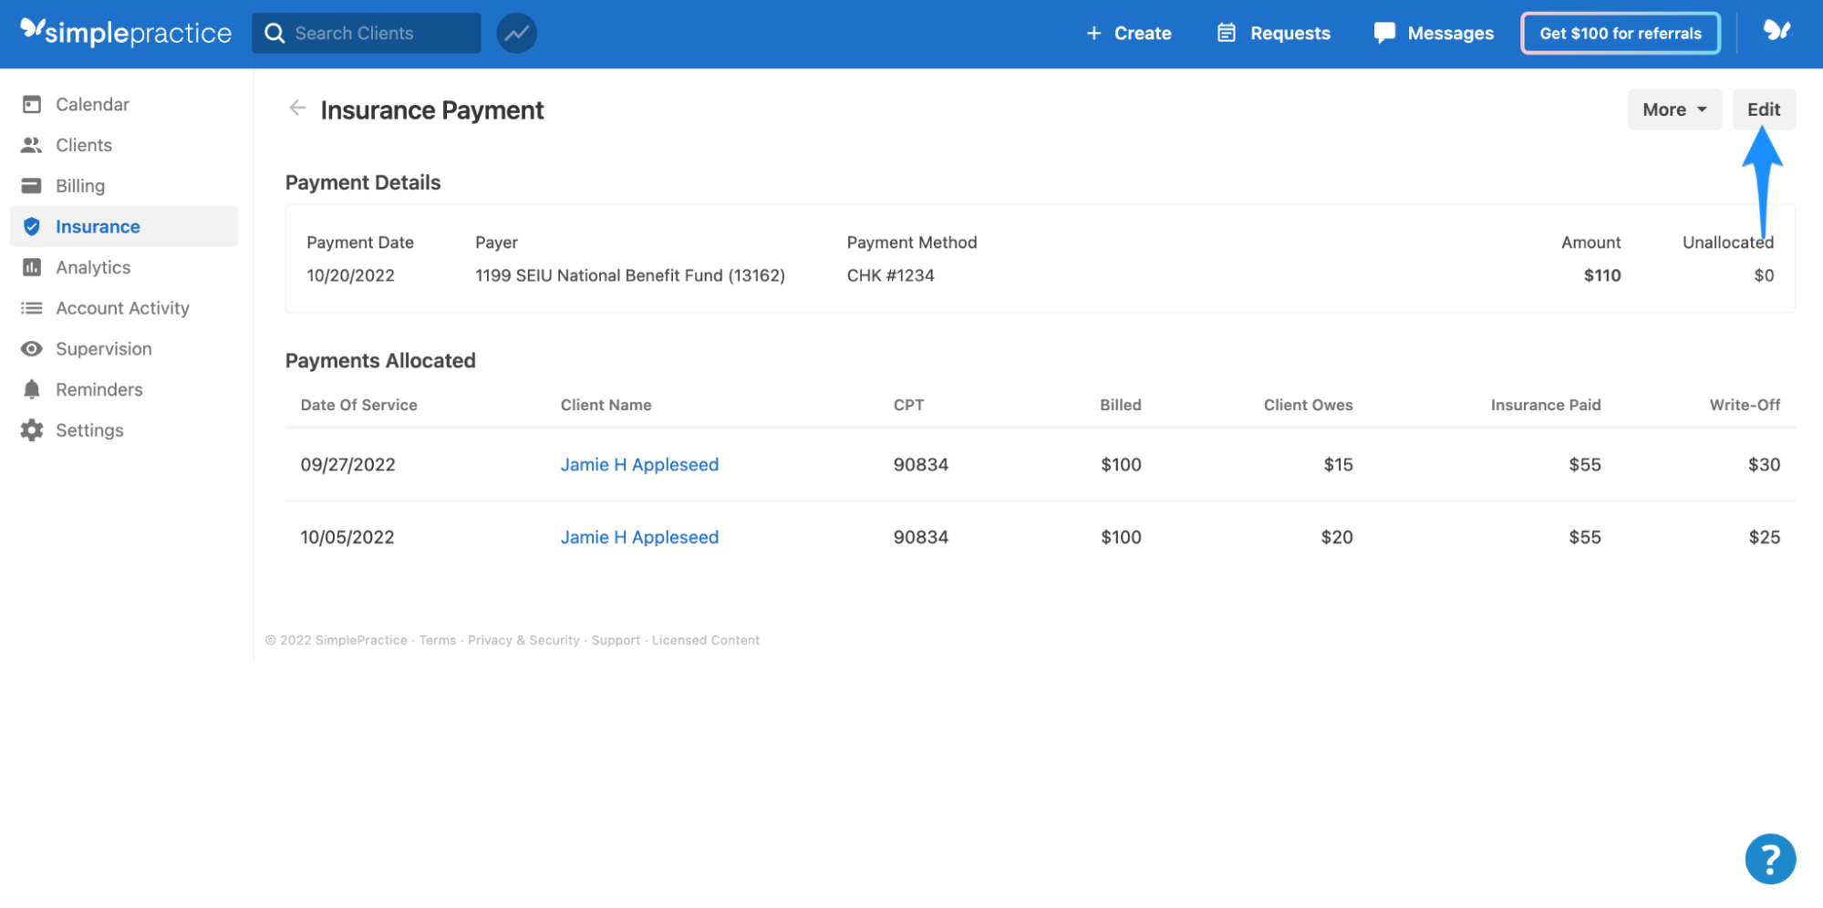Click the trends graph icon near search
1823x908 pixels.
coord(516,32)
